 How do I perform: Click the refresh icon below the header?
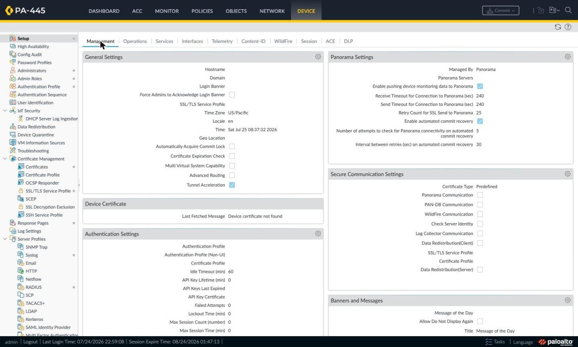[558, 27]
